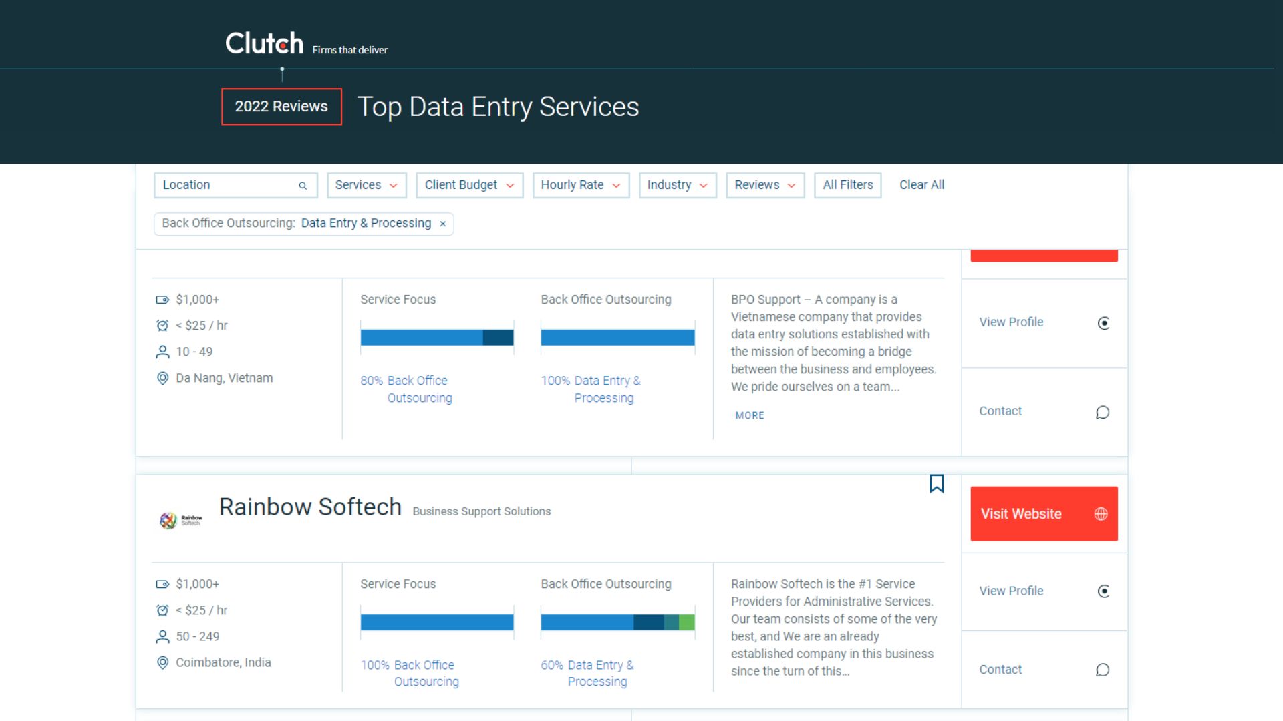Open the Reviews filter menu
The width and height of the screenshot is (1283, 721).
pyautogui.click(x=764, y=185)
